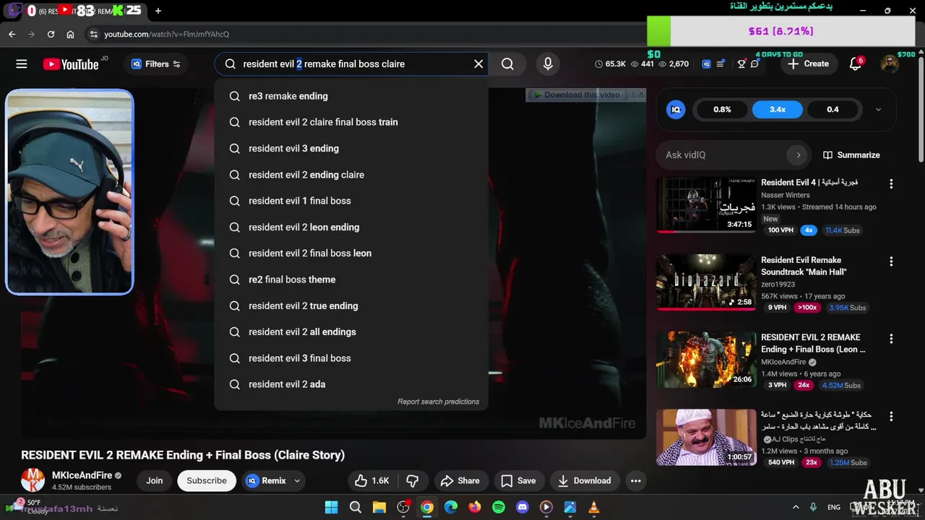Show hidden system tray icons chevron

(x=796, y=508)
